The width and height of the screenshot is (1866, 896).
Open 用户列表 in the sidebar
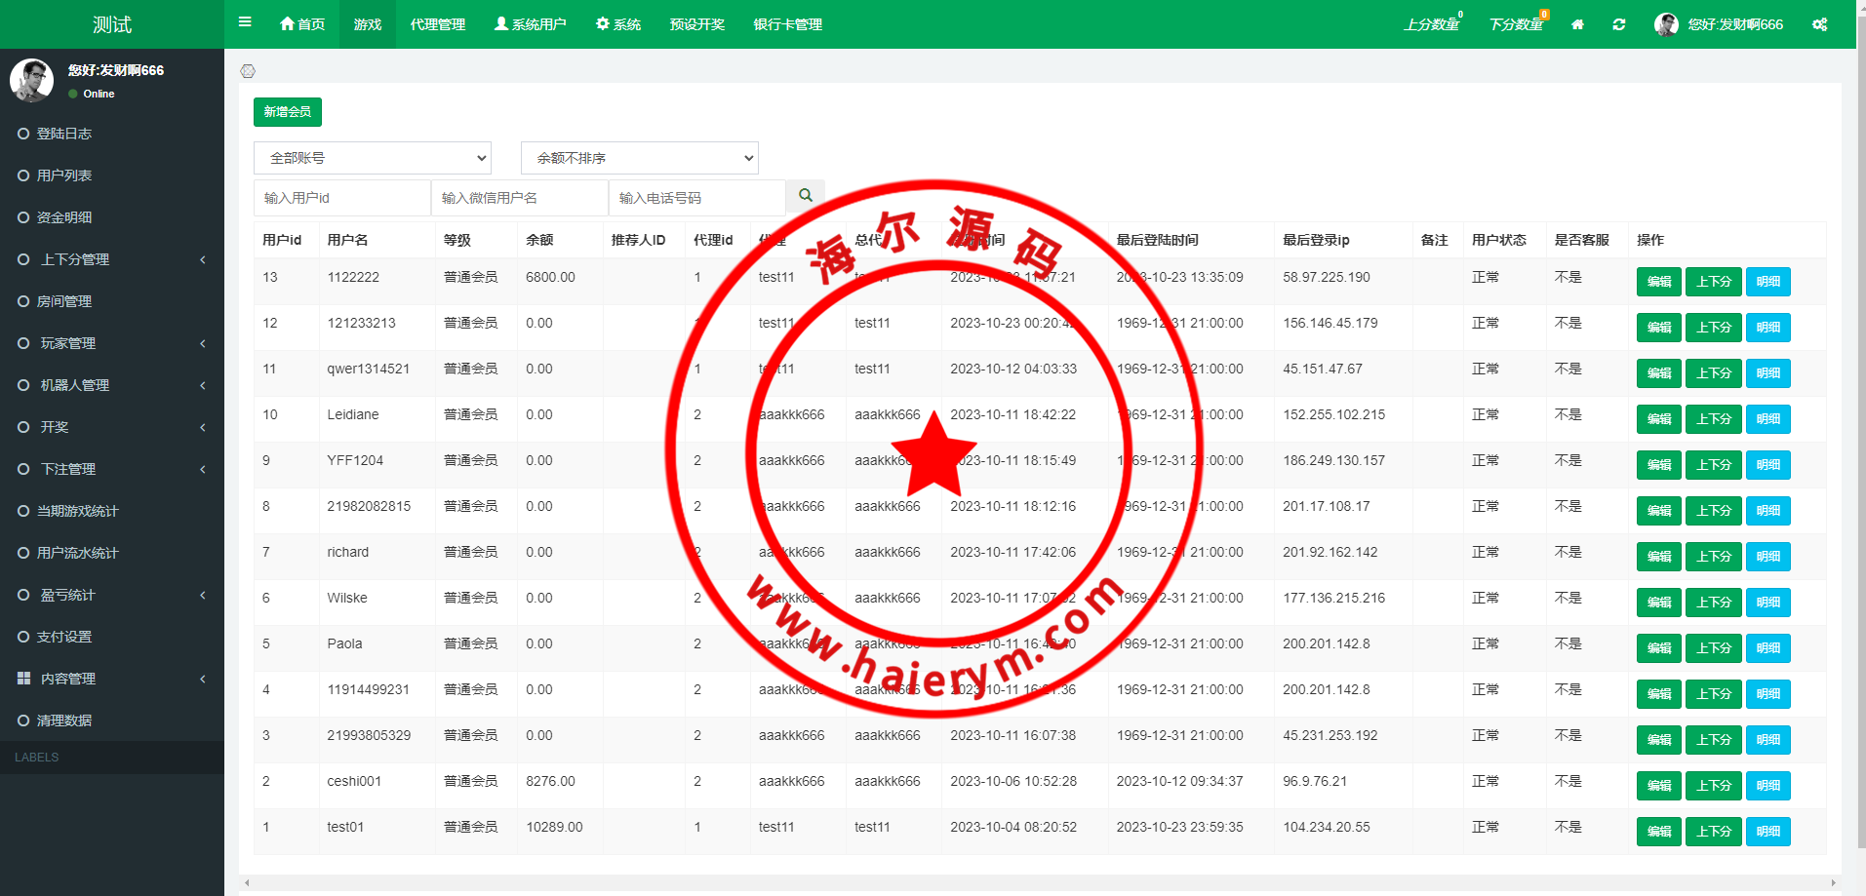tap(64, 175)
